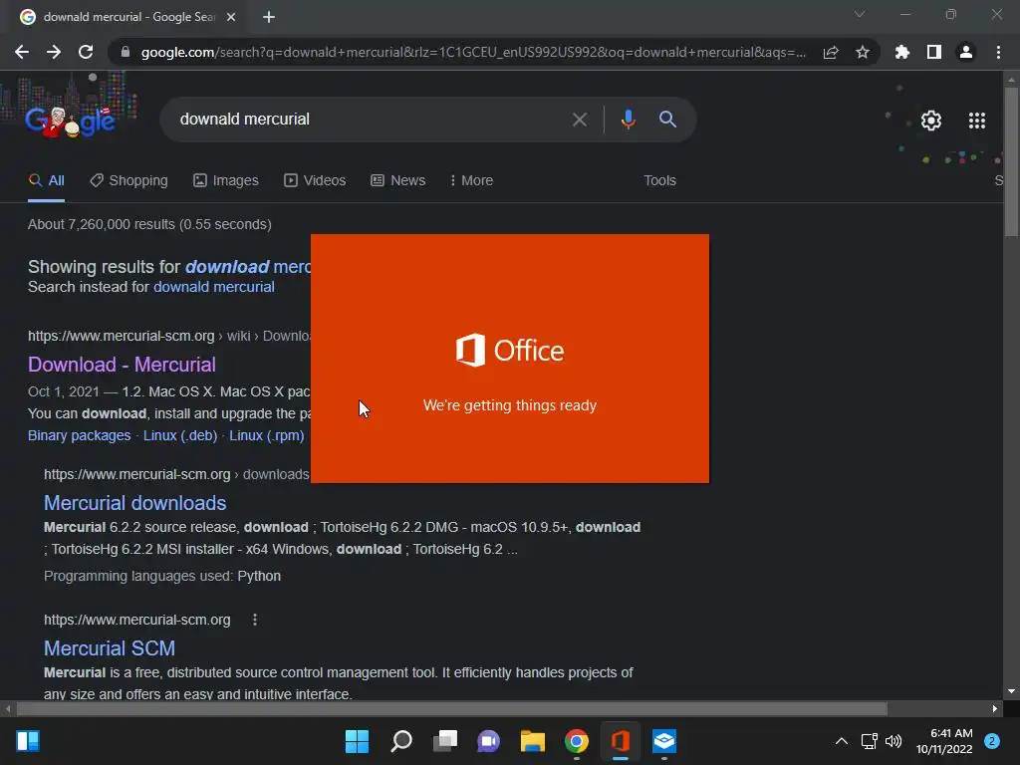Focus the Chrome address bar URL
The height and width of the screenshot is (765, 1020).
point(473,52)
